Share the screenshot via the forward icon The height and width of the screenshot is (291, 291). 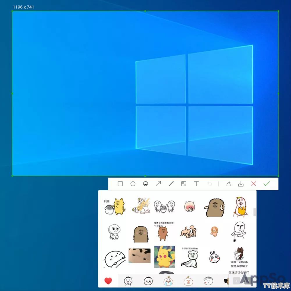228,184
